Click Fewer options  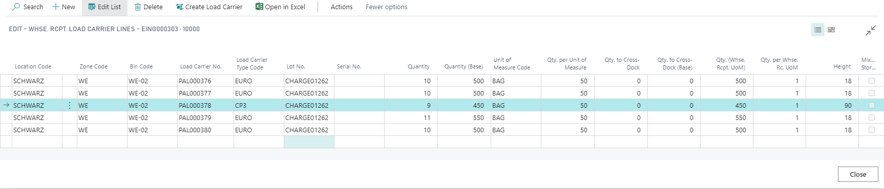click(x=386, y=7)
